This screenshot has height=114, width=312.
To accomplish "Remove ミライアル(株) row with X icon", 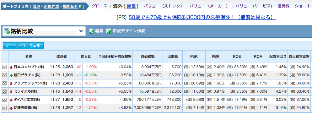I will point(4,91).
